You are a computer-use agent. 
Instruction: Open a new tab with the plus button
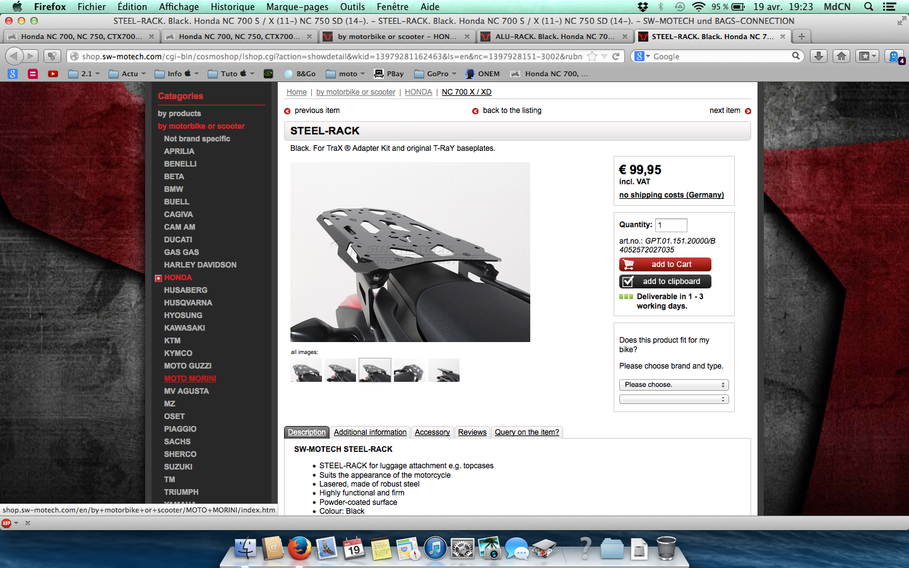tap(801, 37)
